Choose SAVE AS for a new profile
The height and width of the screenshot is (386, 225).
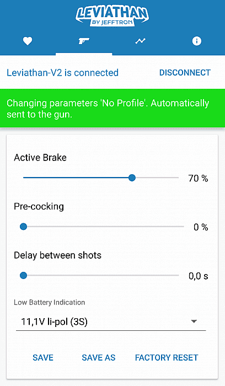coord(99,358)
